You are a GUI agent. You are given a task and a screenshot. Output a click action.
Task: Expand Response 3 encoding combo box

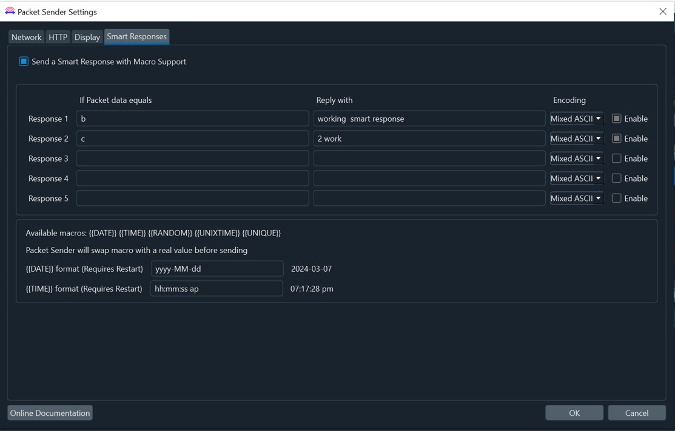coord(577,158)
